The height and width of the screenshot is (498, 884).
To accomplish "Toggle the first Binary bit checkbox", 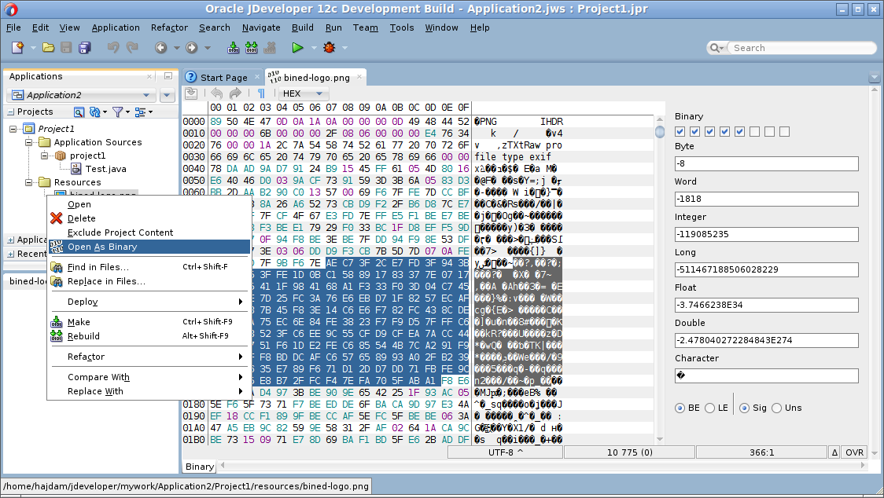I will coord(680,131).
